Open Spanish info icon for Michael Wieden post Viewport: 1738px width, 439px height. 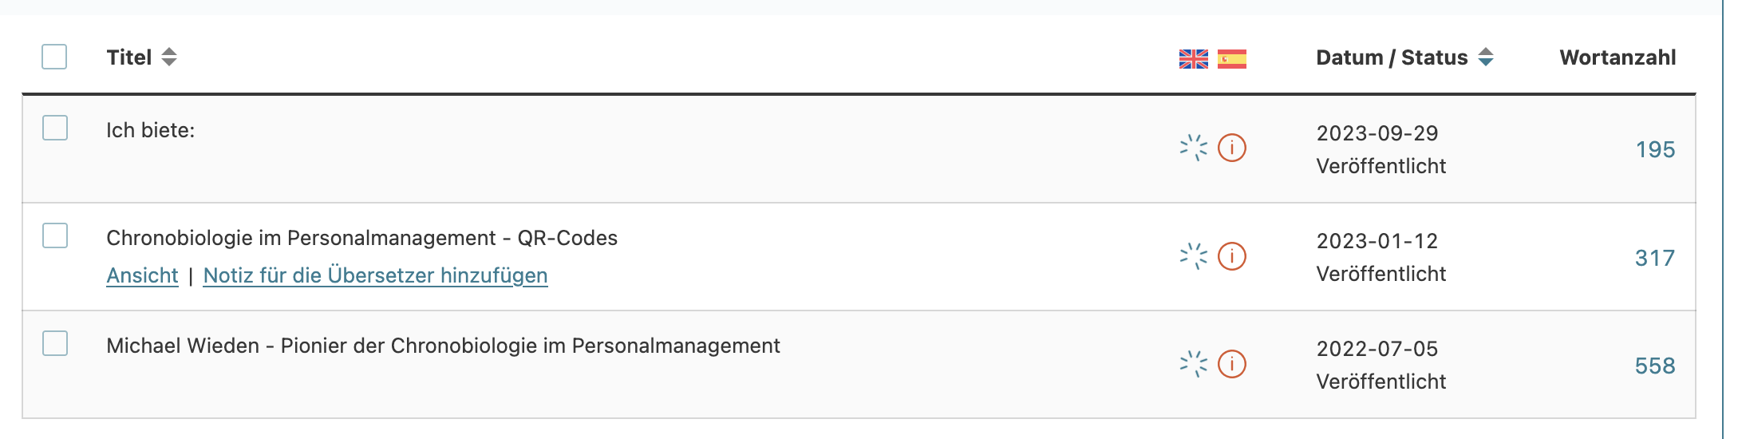1232,364
